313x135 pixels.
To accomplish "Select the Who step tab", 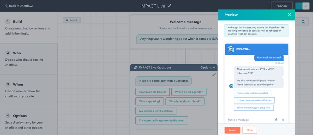I will (x=29, y=59).
